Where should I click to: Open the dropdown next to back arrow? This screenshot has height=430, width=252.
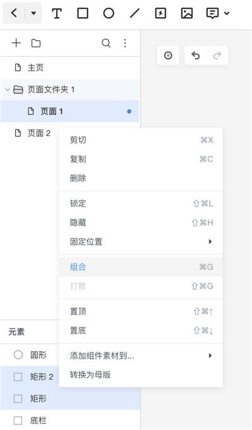pos(33,13)
